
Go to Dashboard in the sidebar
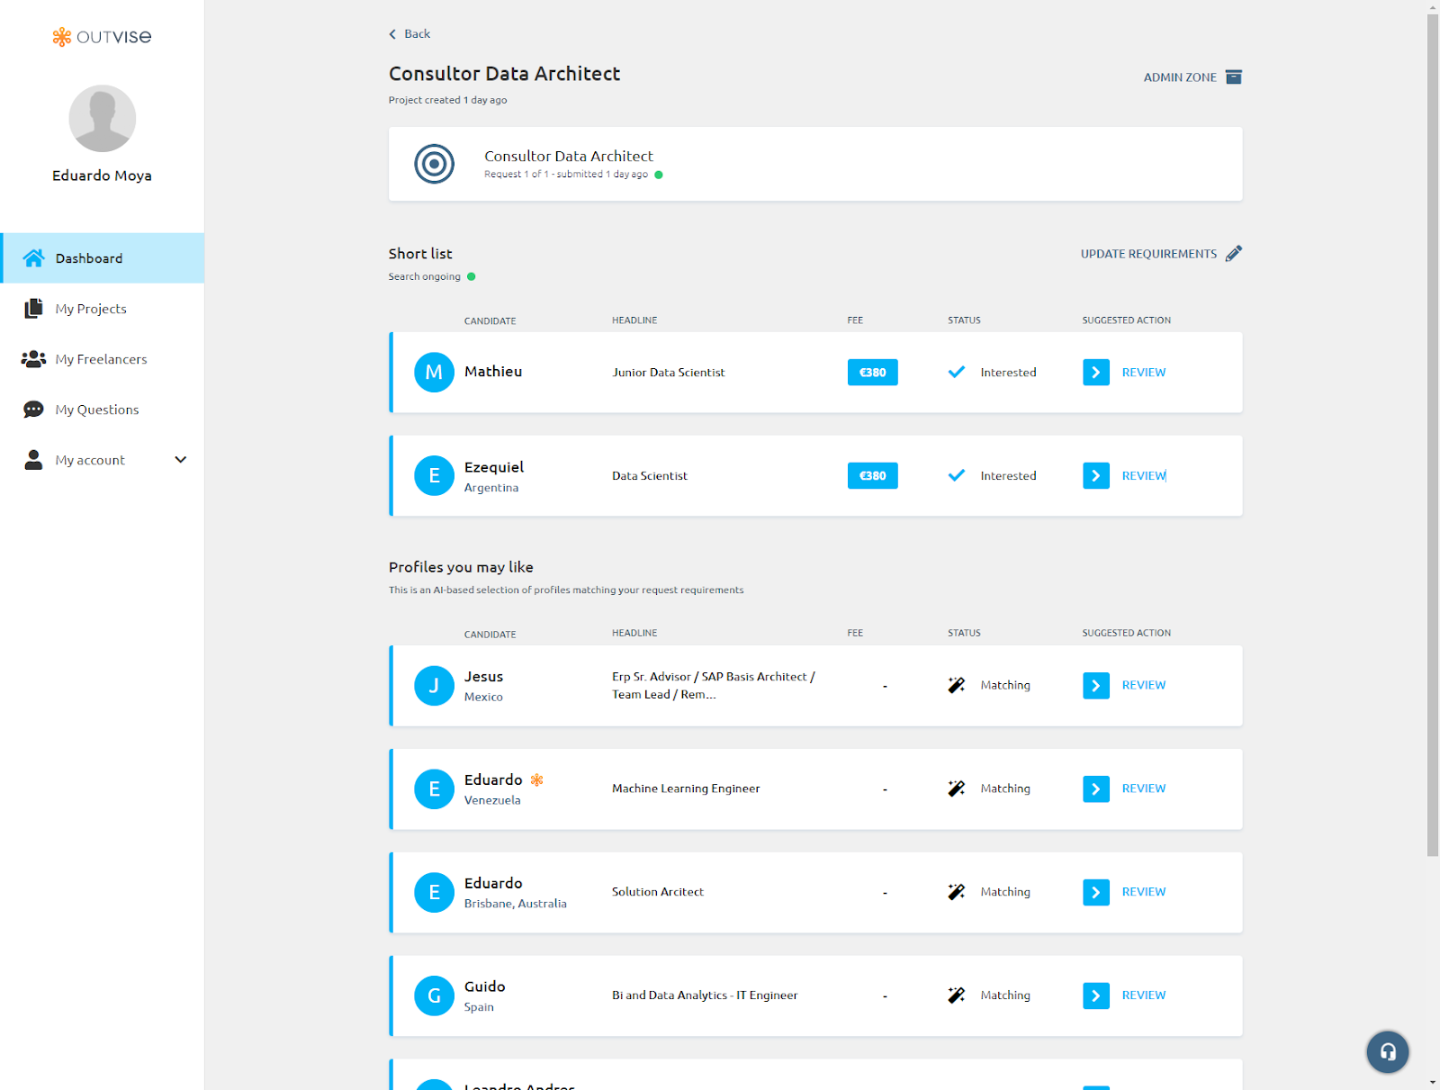[x=88, y=258]
